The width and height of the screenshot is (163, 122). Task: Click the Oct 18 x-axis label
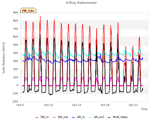[x=105, y=105]
